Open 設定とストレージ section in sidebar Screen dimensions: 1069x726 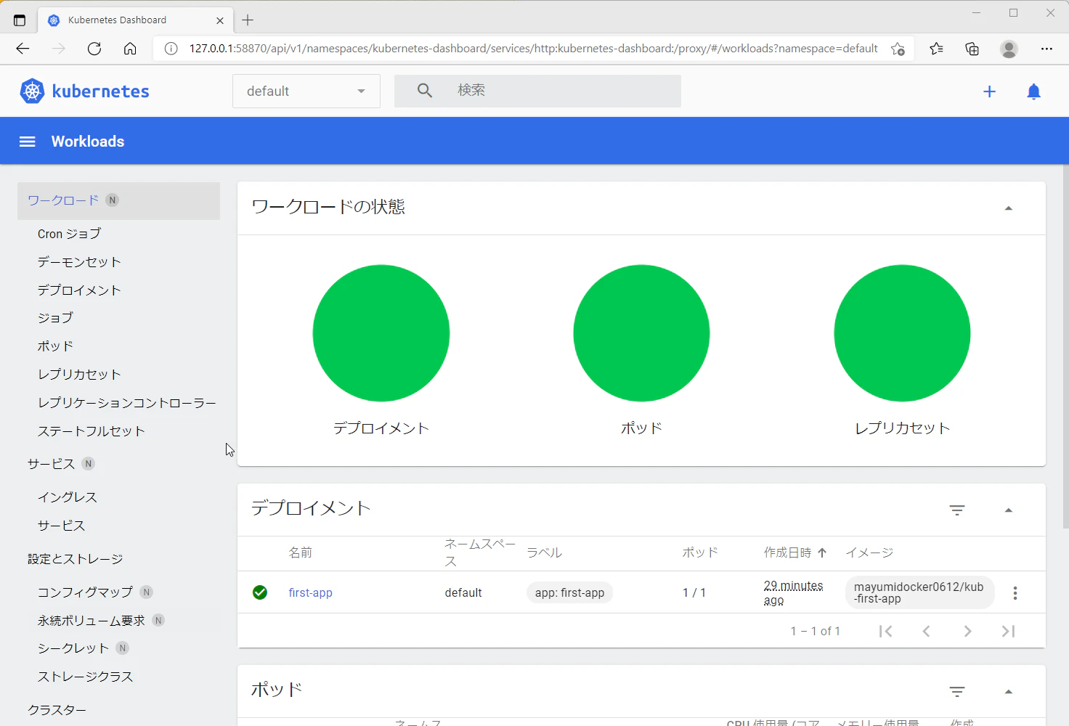(76, 559)
